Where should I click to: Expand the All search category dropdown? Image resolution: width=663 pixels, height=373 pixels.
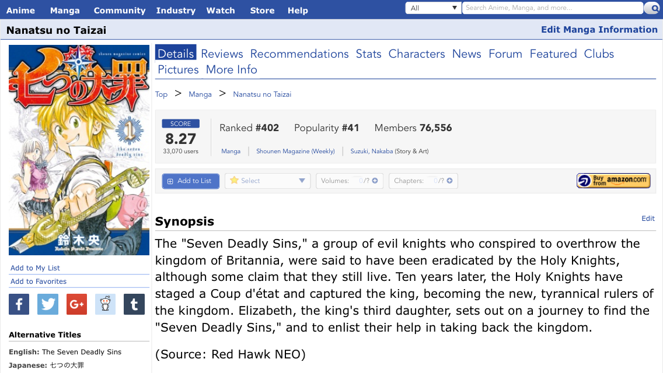click(434, 8)
